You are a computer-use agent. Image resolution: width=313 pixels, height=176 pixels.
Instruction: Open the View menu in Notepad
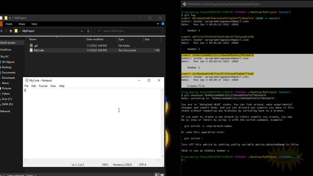tap(53, 86)
